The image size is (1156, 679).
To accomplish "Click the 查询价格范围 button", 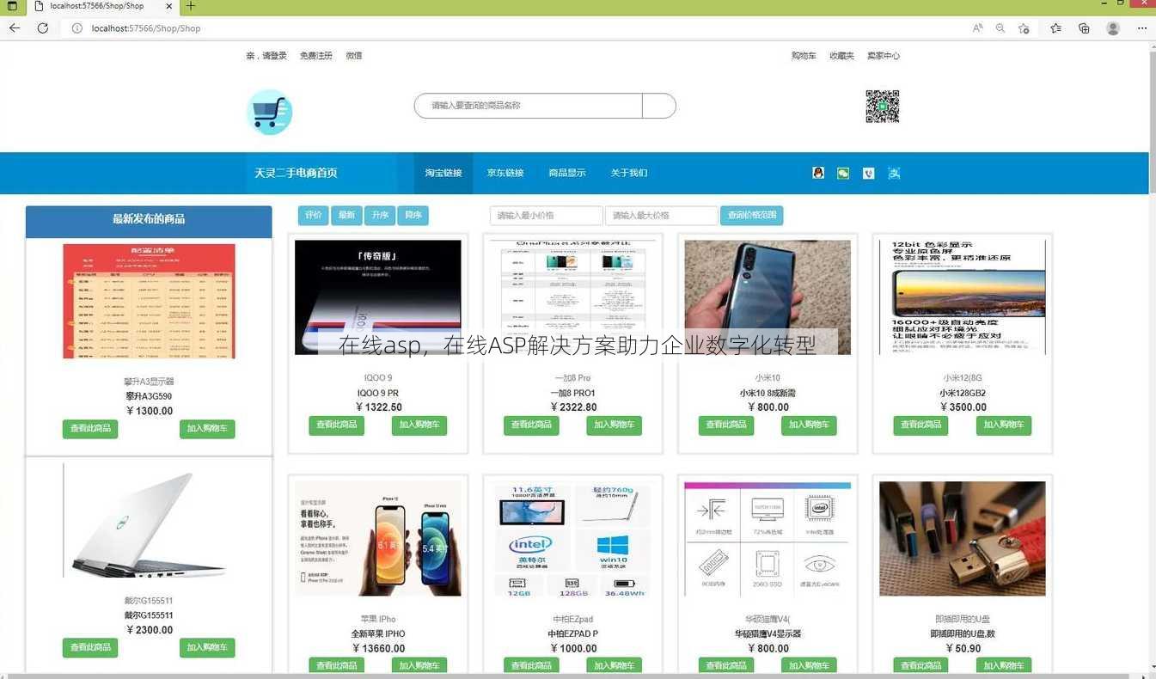I will pyautogui.click(x=752, y=216).
